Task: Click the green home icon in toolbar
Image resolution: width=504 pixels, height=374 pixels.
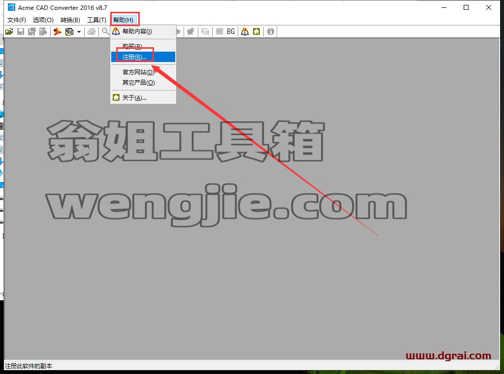Action: (x=256, y=31)
